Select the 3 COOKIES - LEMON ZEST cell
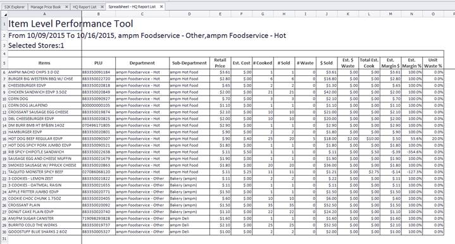This screenshot has width=455, height=244. pos(45,178)
